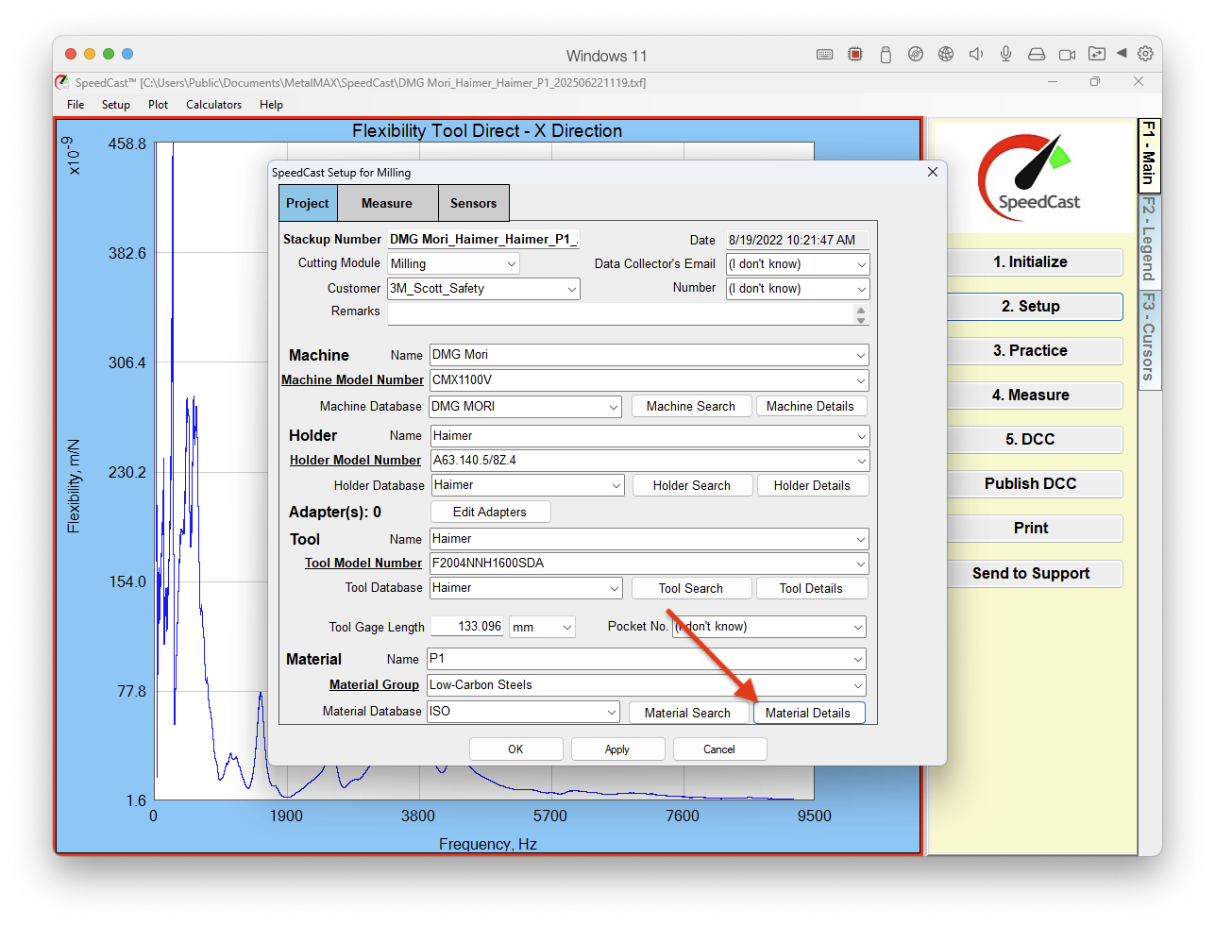Click the Holder Details button
This screenshot has height=926, width=1215.
click(812, 485)
